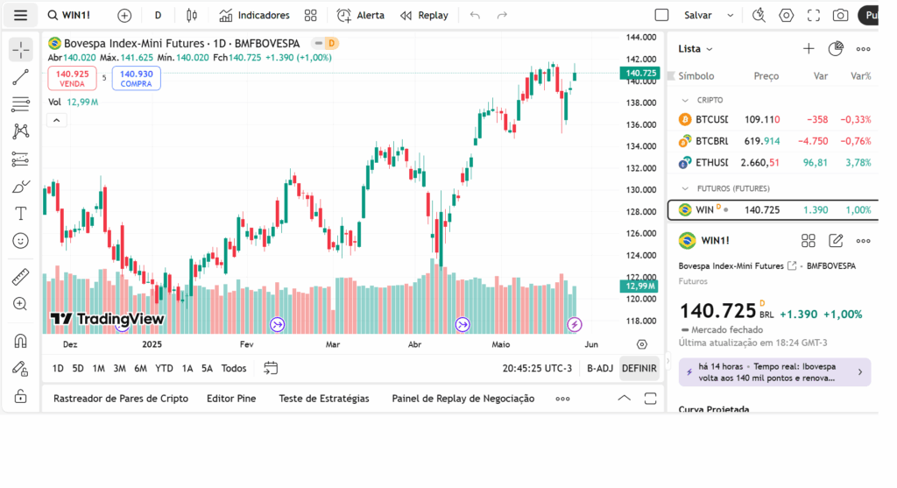Select the text annotation tool
Image resolution: width=897 pixels, height=488 pixels.
point(21,214)
